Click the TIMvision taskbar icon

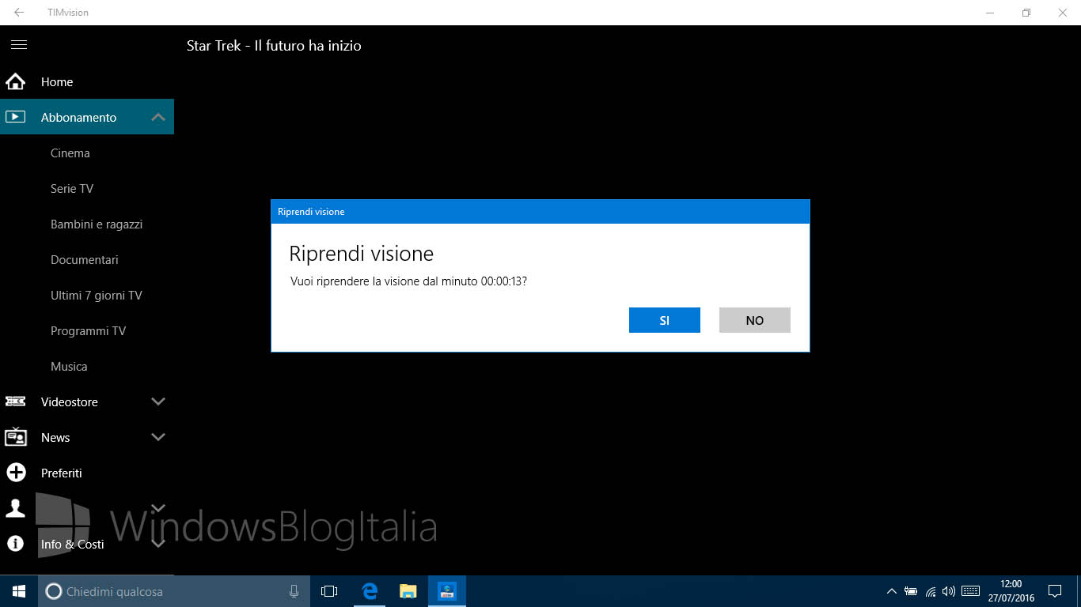[447, 591]
